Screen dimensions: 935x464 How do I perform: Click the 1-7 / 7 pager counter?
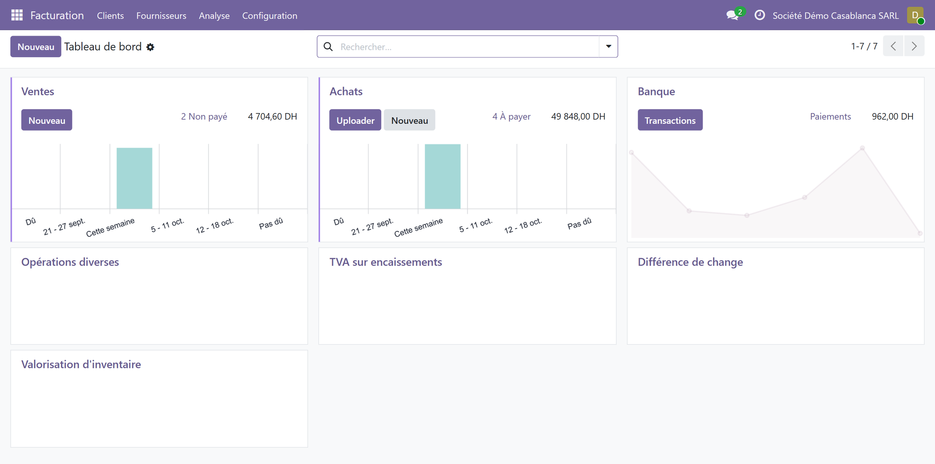click(x=864, y=46)
